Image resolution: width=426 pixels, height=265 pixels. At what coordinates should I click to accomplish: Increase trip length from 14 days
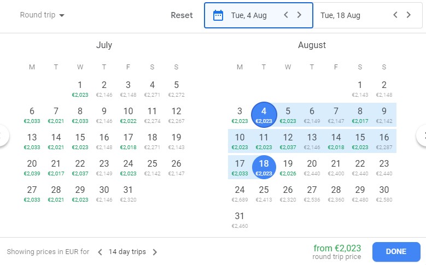point(155,252)
